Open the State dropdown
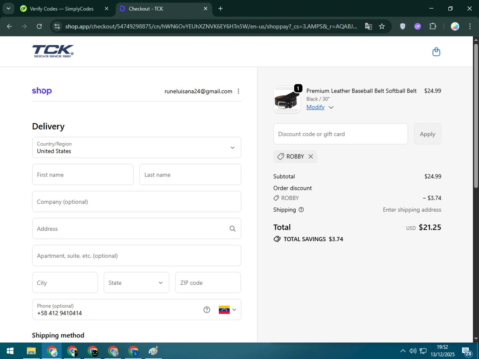The image size is (479, 359). tap(136, 283)
